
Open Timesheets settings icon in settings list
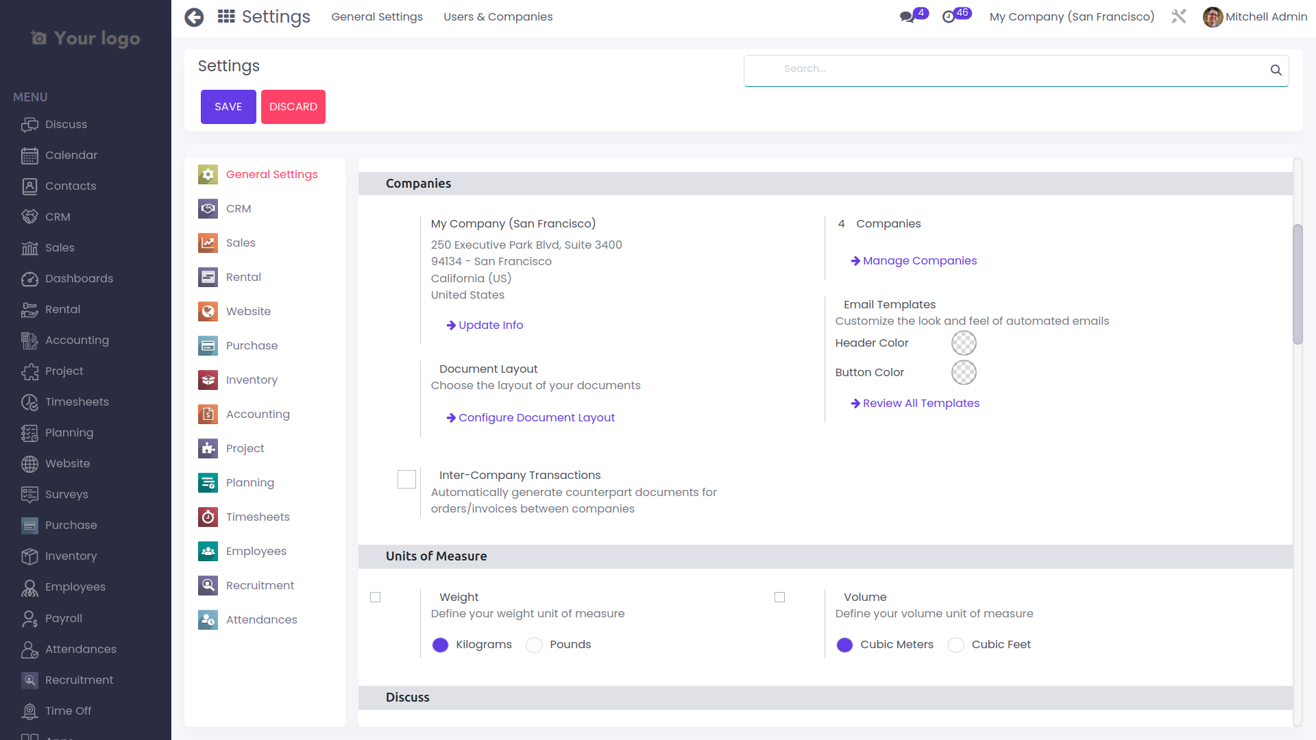[x=208, y=517]
